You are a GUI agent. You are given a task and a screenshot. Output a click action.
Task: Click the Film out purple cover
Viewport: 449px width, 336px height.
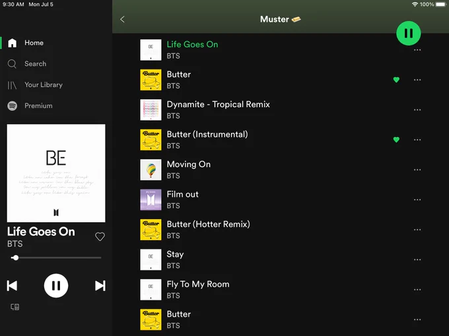[x=151, y=200]
